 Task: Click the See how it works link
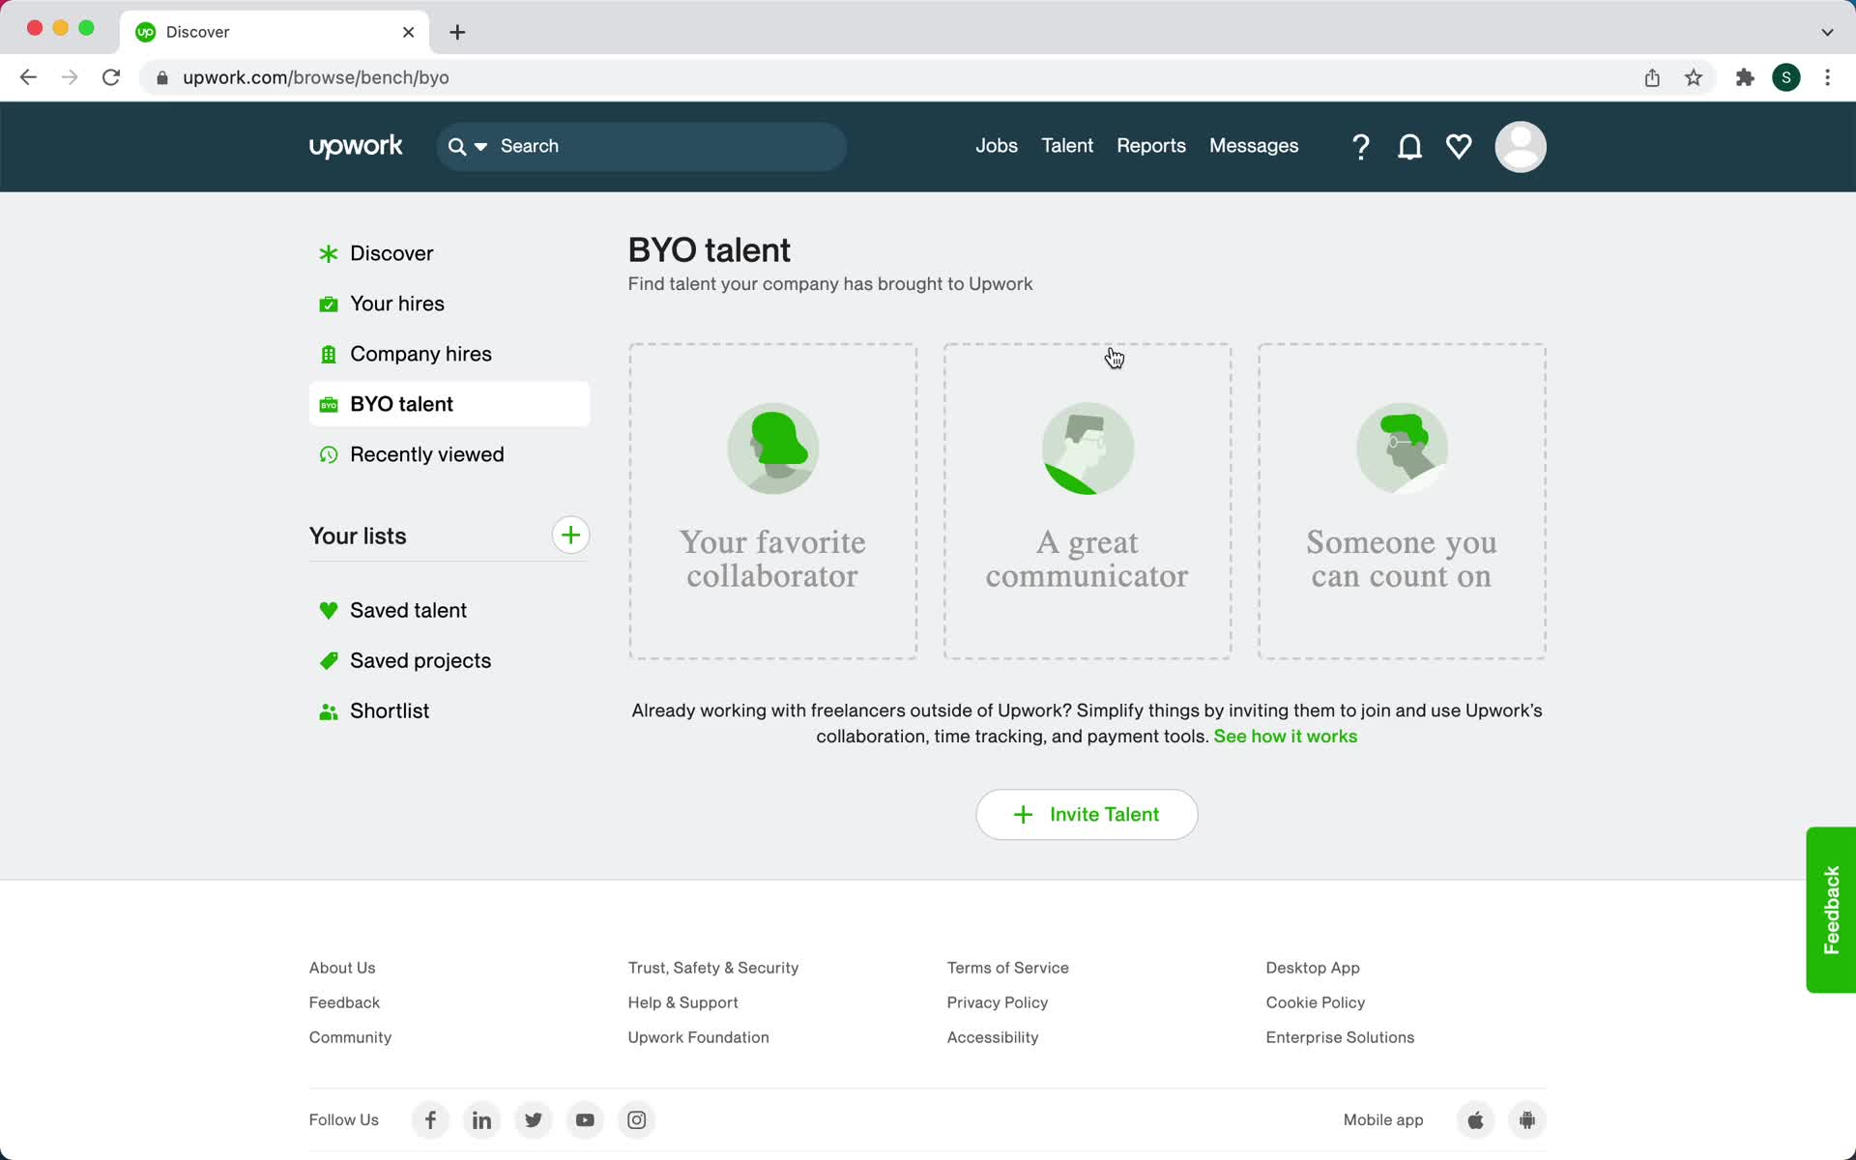(1286, 737)
